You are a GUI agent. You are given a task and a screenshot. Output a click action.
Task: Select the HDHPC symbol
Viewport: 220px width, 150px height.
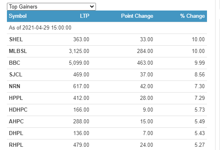(x=18, y=110)
